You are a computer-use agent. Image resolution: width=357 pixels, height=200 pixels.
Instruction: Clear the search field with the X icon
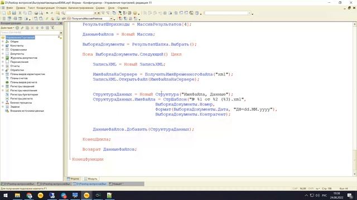pos(61,33)
